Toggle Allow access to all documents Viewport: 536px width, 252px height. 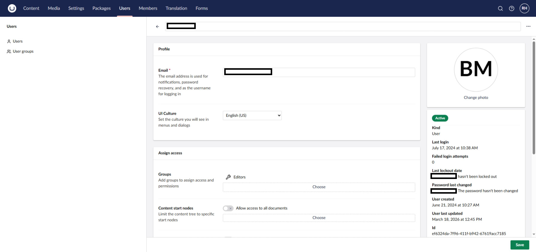[x=228, y=208]
